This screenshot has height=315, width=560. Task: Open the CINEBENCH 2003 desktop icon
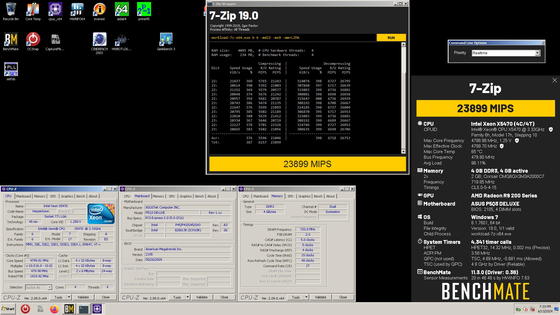click(x=99, y=43)
